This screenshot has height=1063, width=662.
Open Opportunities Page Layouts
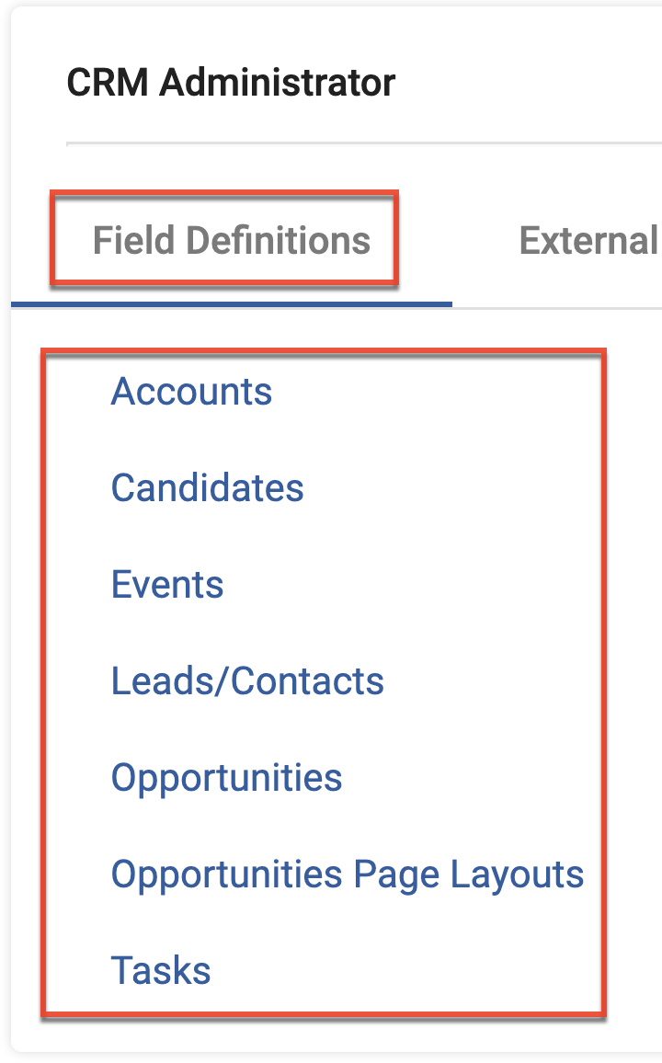(x=347, y=874)
